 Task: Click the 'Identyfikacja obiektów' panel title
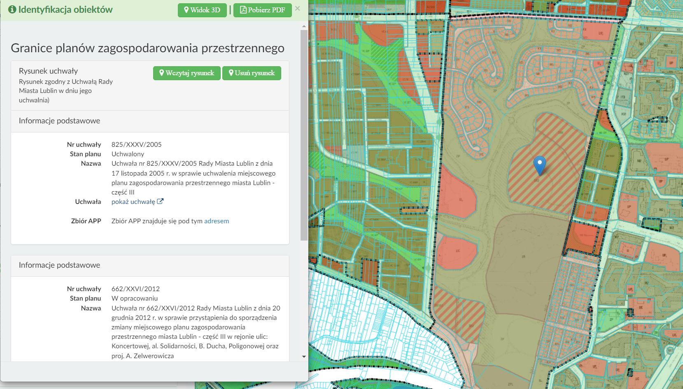pyautogui.click(x=65, y=10)
